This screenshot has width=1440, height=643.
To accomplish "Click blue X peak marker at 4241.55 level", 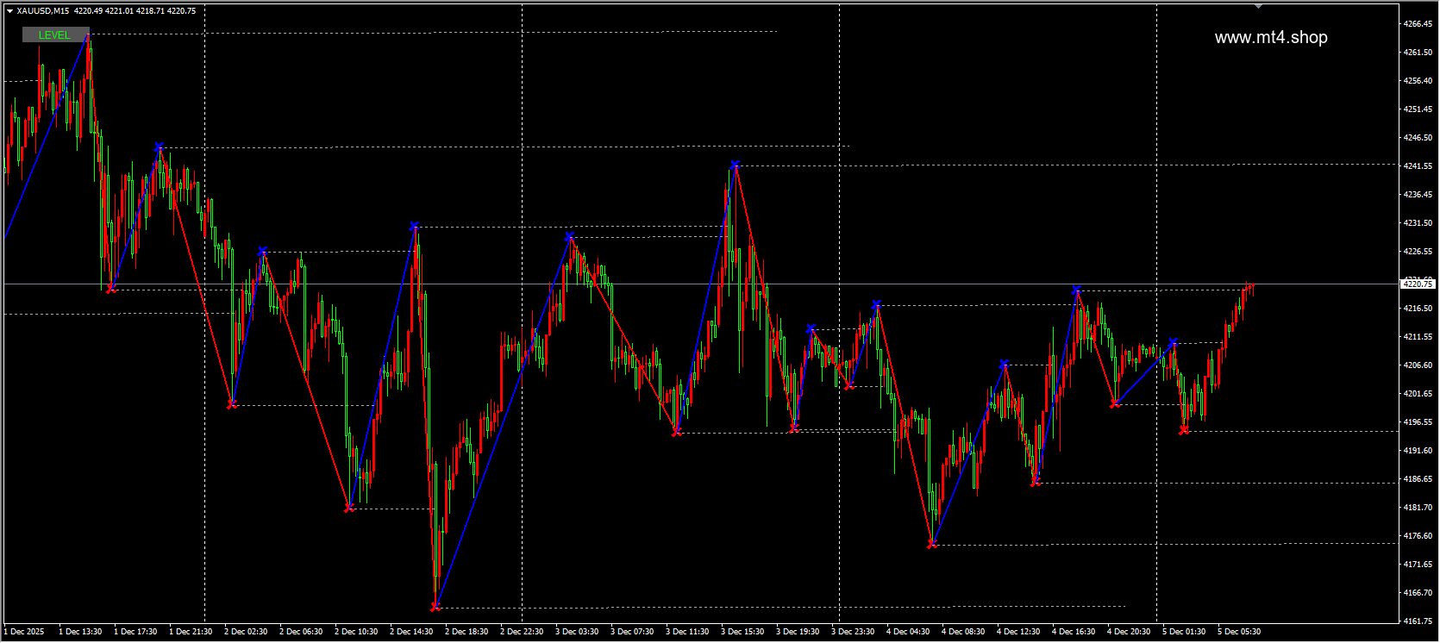I will point(735,165).
